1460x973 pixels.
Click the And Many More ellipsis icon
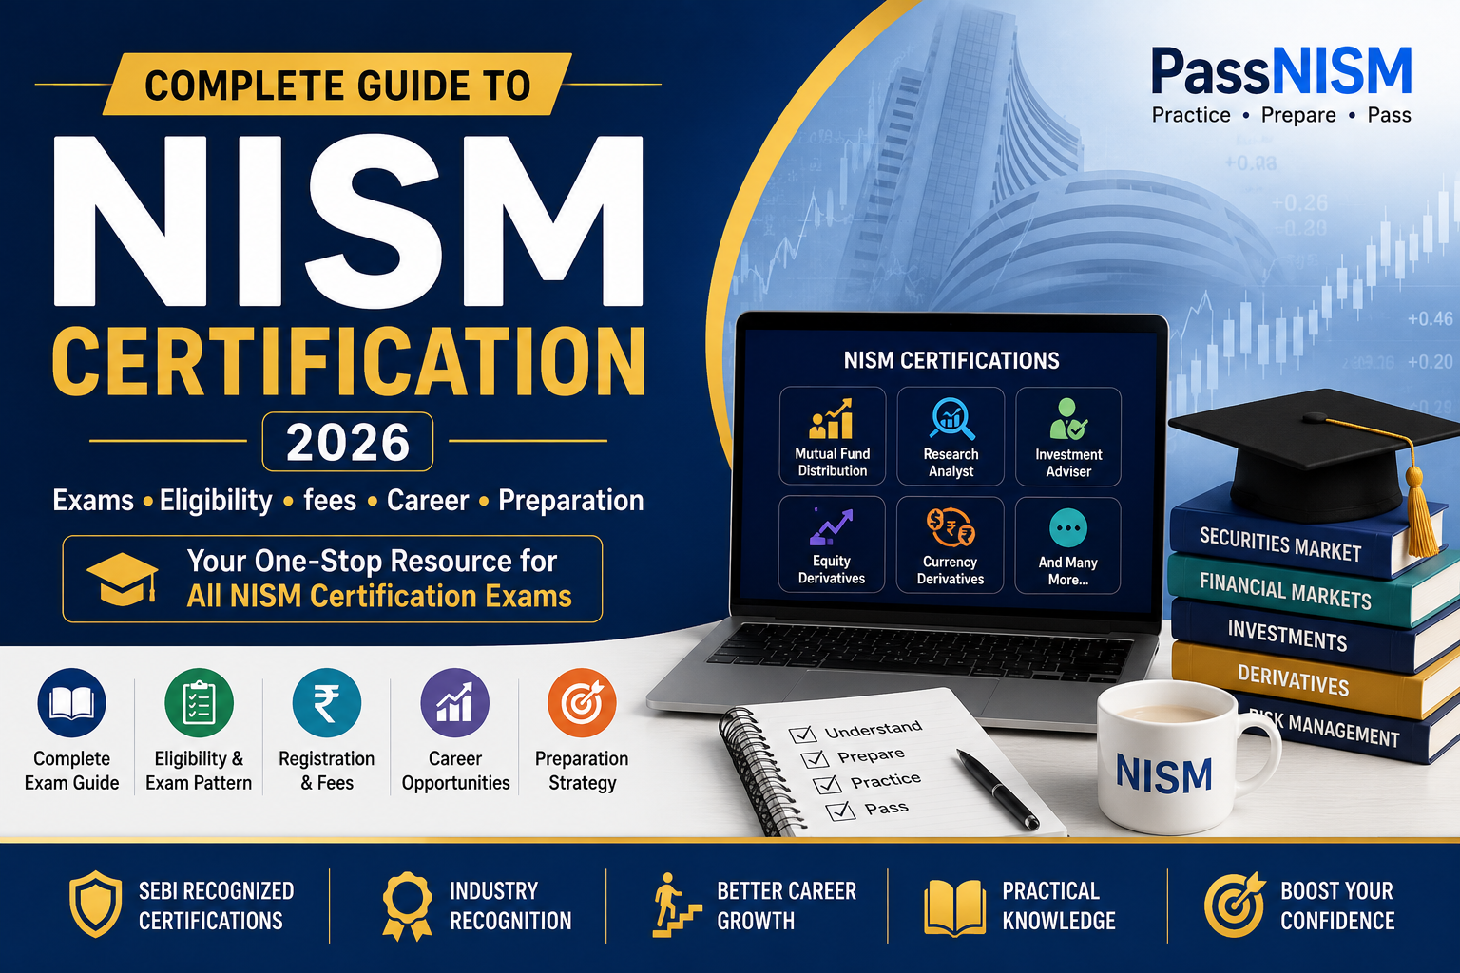[1068, 528]
